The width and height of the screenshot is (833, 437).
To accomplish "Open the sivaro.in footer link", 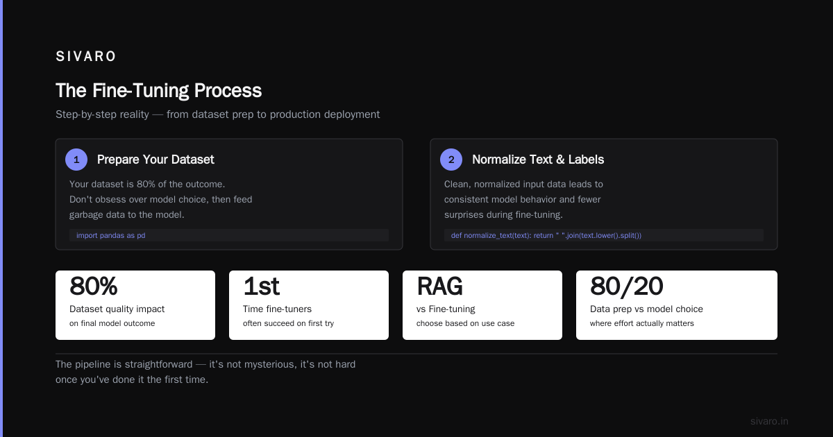I will click(769, 421).
